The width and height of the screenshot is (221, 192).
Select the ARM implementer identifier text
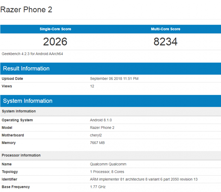pyautogui.click(x=144, y=180)
